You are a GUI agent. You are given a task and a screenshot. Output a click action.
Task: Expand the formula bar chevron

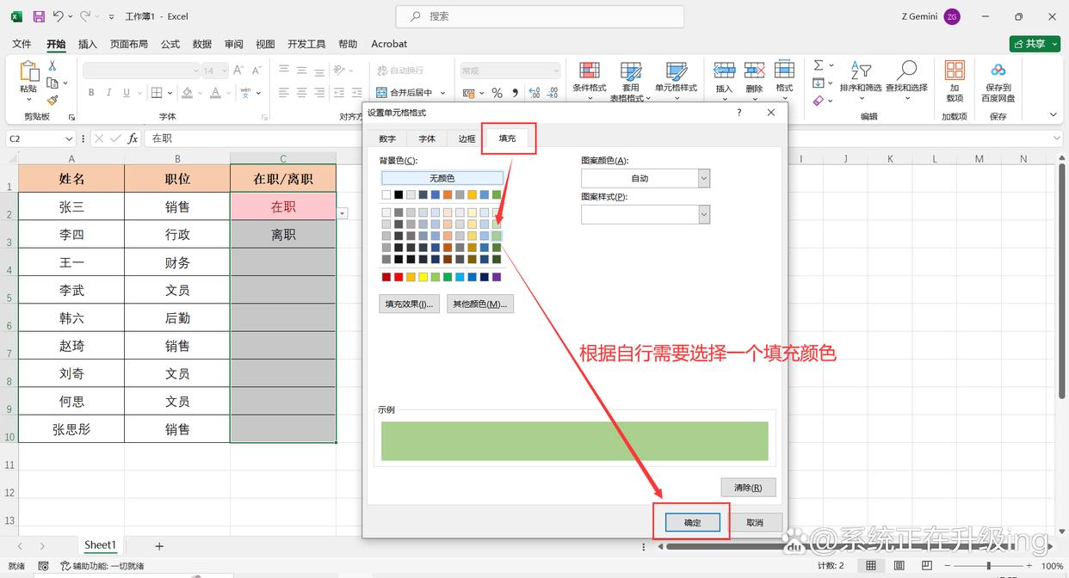[1058, 138]
